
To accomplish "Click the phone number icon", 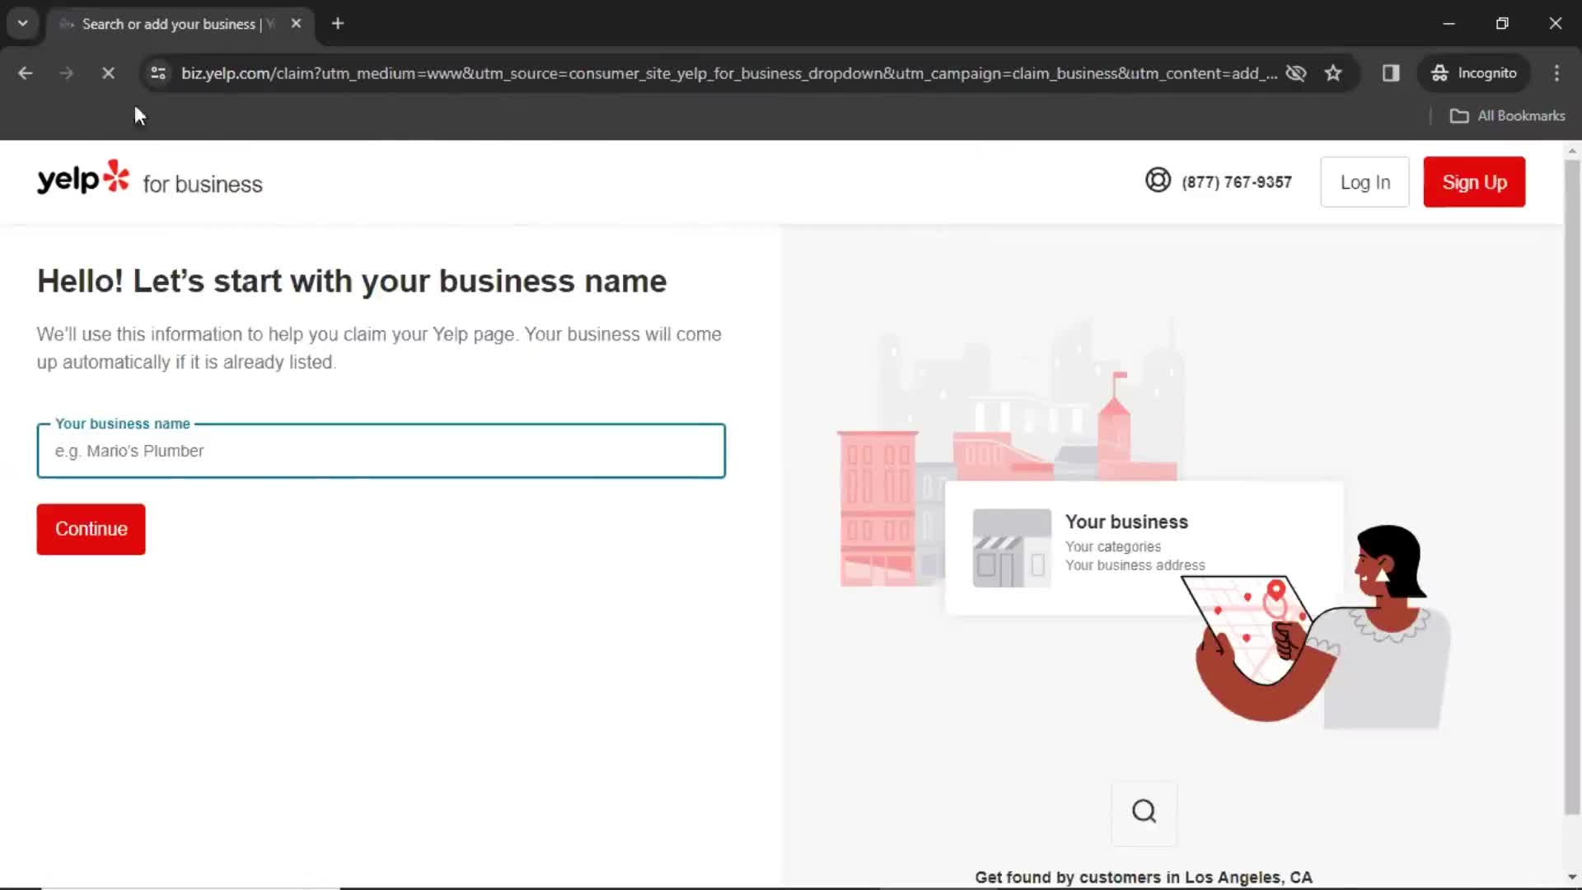I will (1157, 180).
